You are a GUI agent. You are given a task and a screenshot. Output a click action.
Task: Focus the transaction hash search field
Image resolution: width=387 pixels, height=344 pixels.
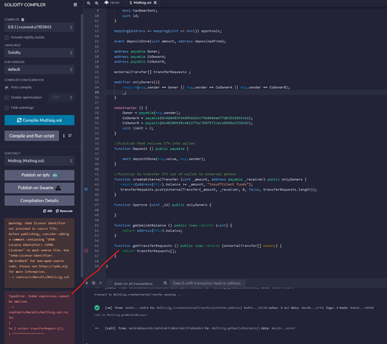click(x=208, y=283)
